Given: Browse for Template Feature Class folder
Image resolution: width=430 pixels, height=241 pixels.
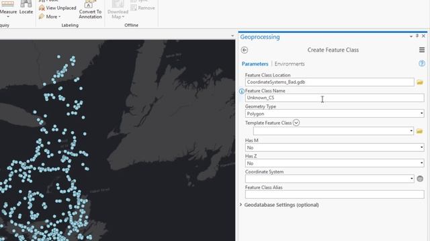Looking at the screenshot, I should click(419, 131).
